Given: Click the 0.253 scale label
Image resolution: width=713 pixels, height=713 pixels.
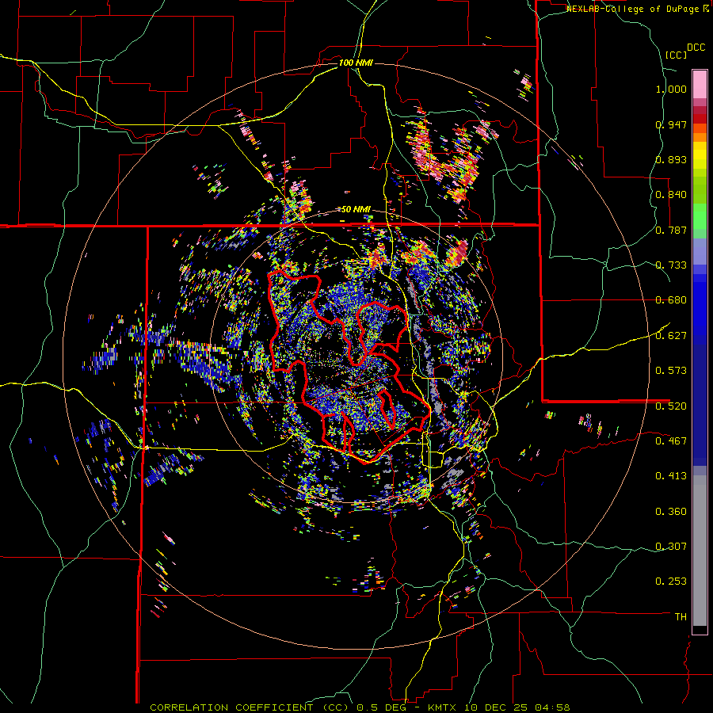Looking at the screenshot, I should (x=671, y=581).
